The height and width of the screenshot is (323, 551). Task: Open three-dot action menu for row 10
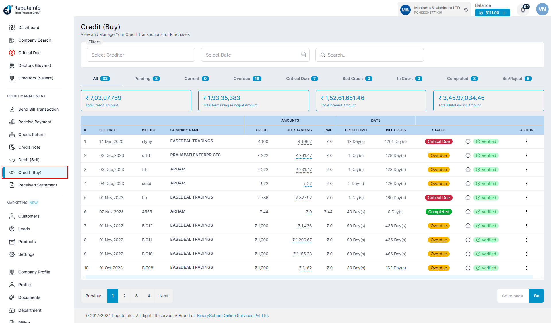coord(526,268)
